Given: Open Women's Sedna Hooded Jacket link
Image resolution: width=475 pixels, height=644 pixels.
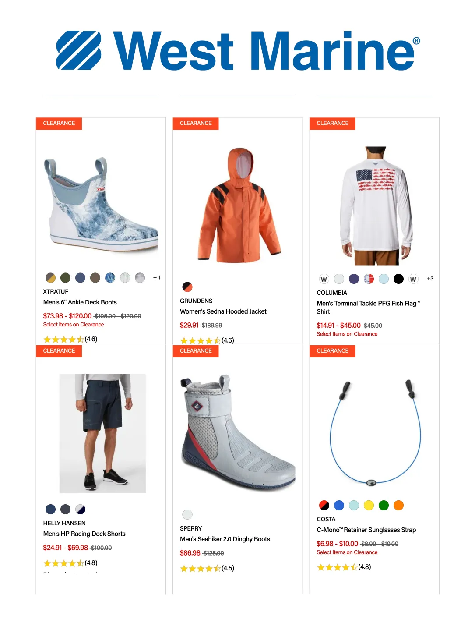Looking at the screenshot, I should coord(223,311).
